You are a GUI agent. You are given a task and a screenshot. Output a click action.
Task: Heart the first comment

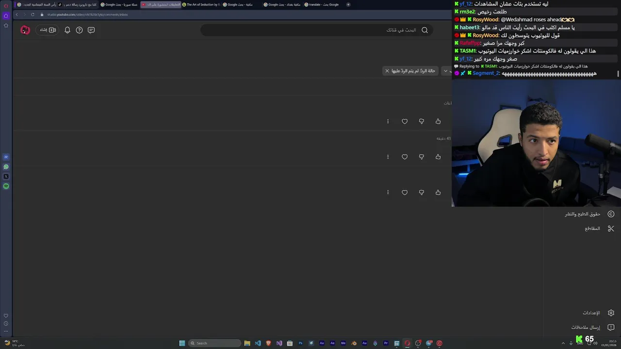click(x=405, y=121)
